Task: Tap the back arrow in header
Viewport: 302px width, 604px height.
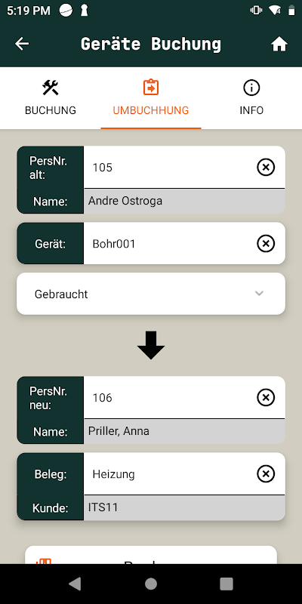Action: (22, 44)
